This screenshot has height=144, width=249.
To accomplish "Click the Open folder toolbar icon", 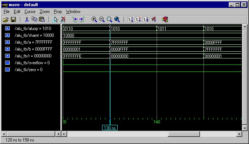I will coord(5,19).
